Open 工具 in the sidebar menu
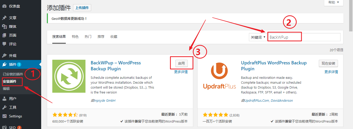 point(13,107)
